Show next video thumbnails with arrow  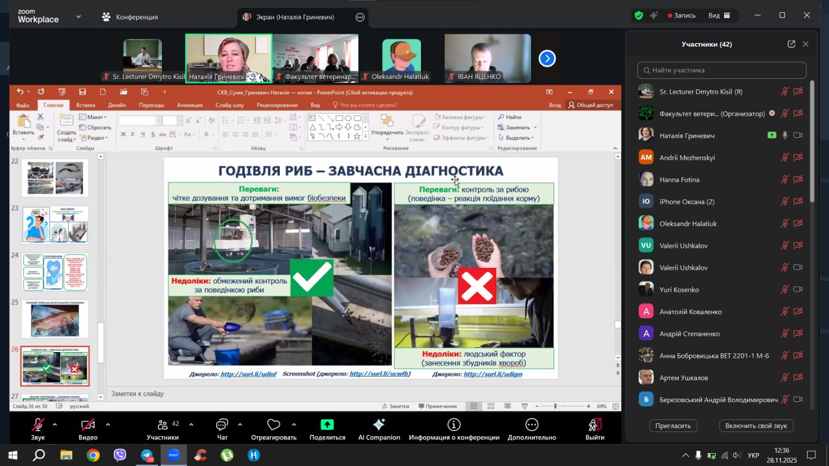(x=547, y=59)
